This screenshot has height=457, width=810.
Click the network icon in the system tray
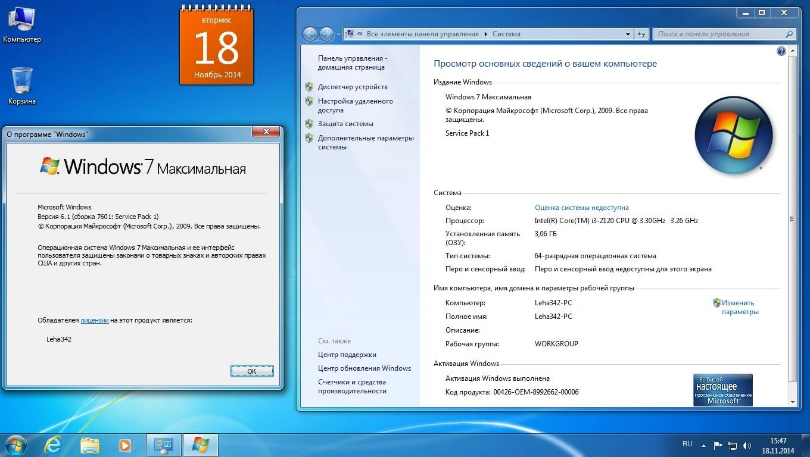pos(733,445)
